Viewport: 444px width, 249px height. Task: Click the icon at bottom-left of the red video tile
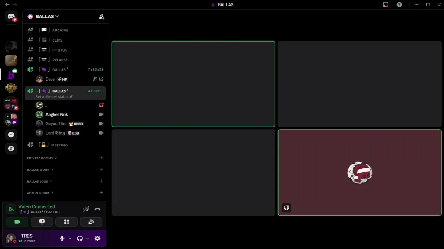point(287,208)
